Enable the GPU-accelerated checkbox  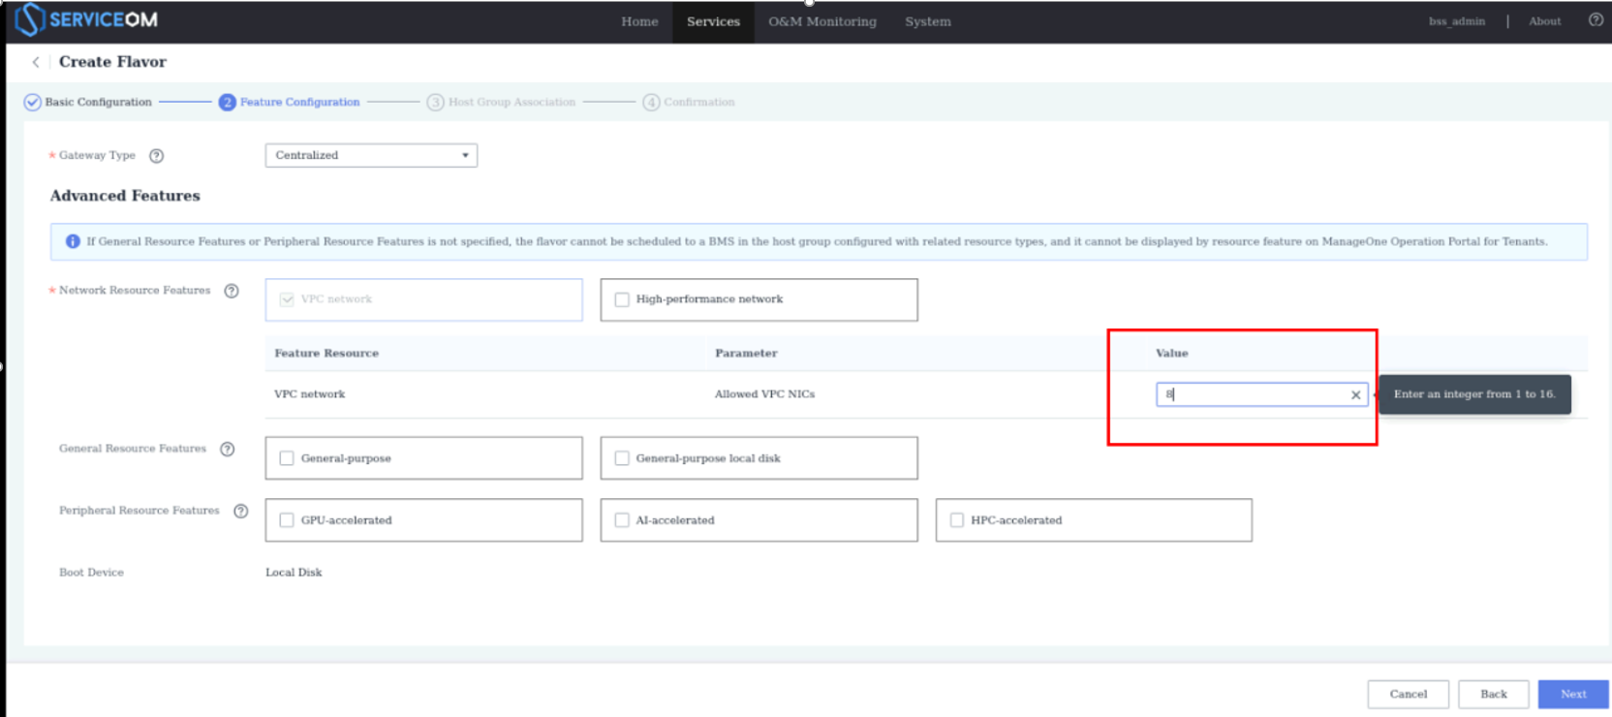pyautogui.click(x=287, y=520)
